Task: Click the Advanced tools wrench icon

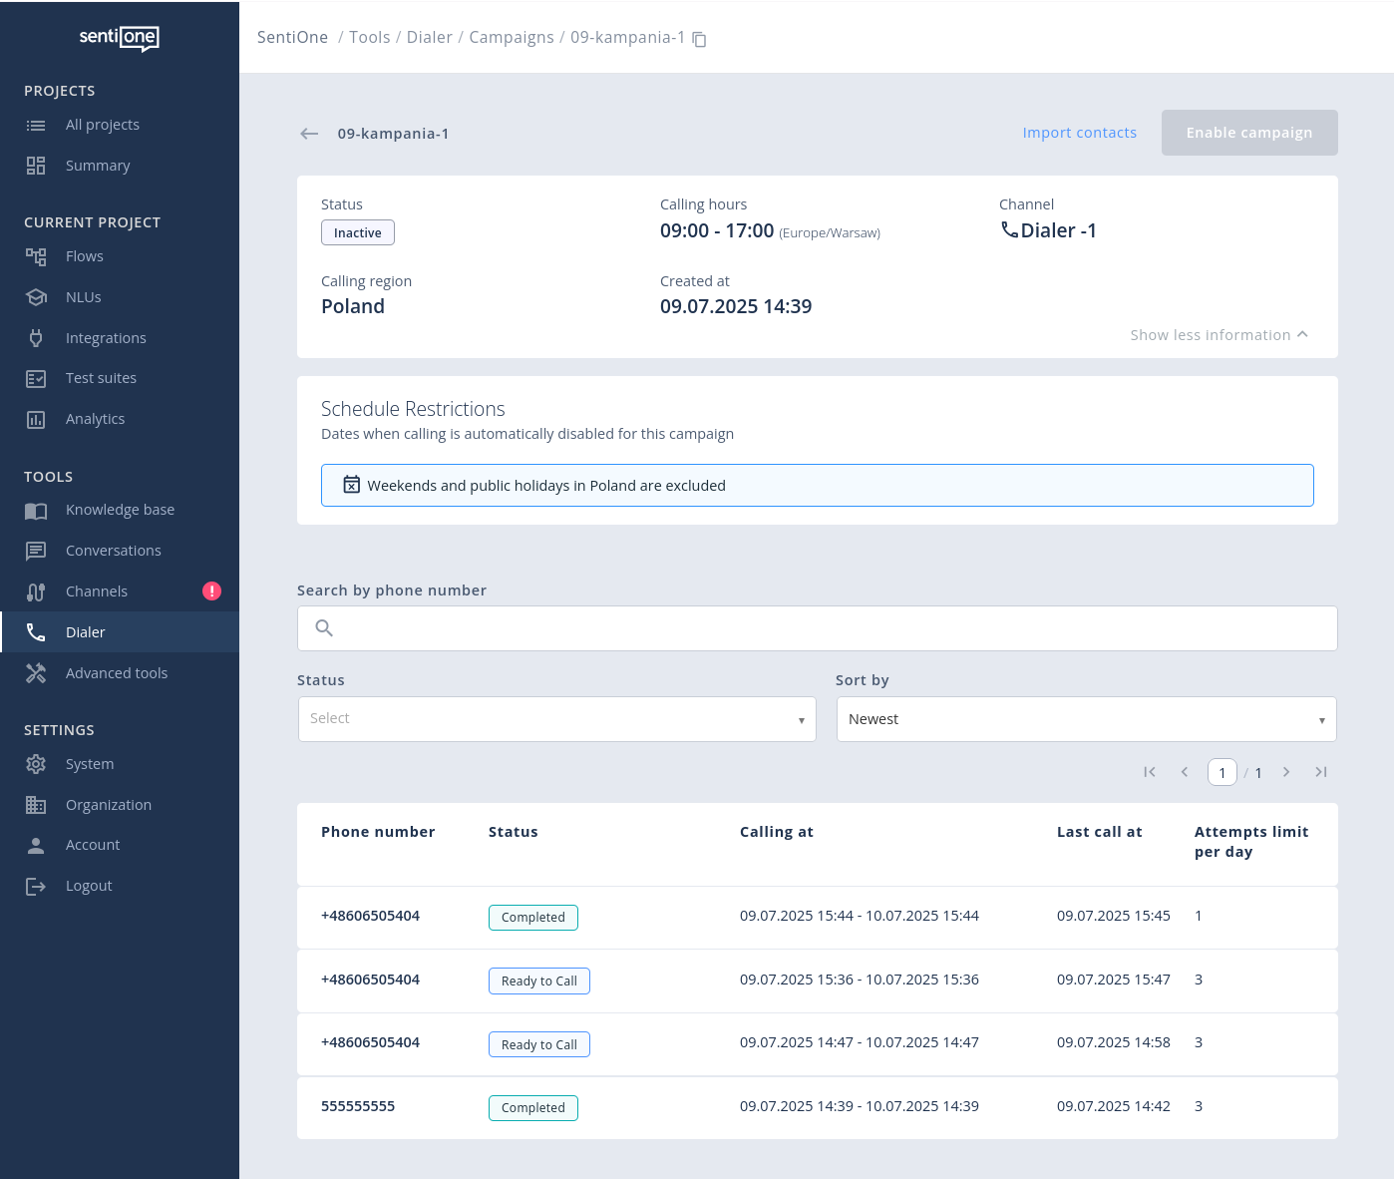Action: (x=36, y=673)
